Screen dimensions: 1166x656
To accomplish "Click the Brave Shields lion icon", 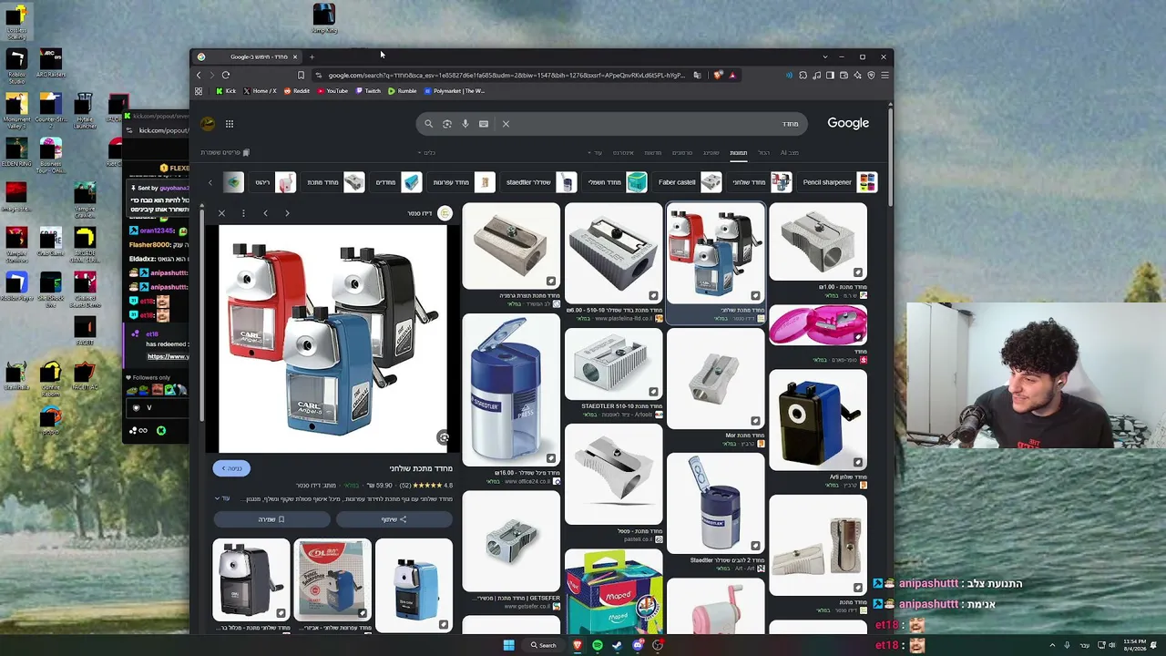I will pos(718,75).
